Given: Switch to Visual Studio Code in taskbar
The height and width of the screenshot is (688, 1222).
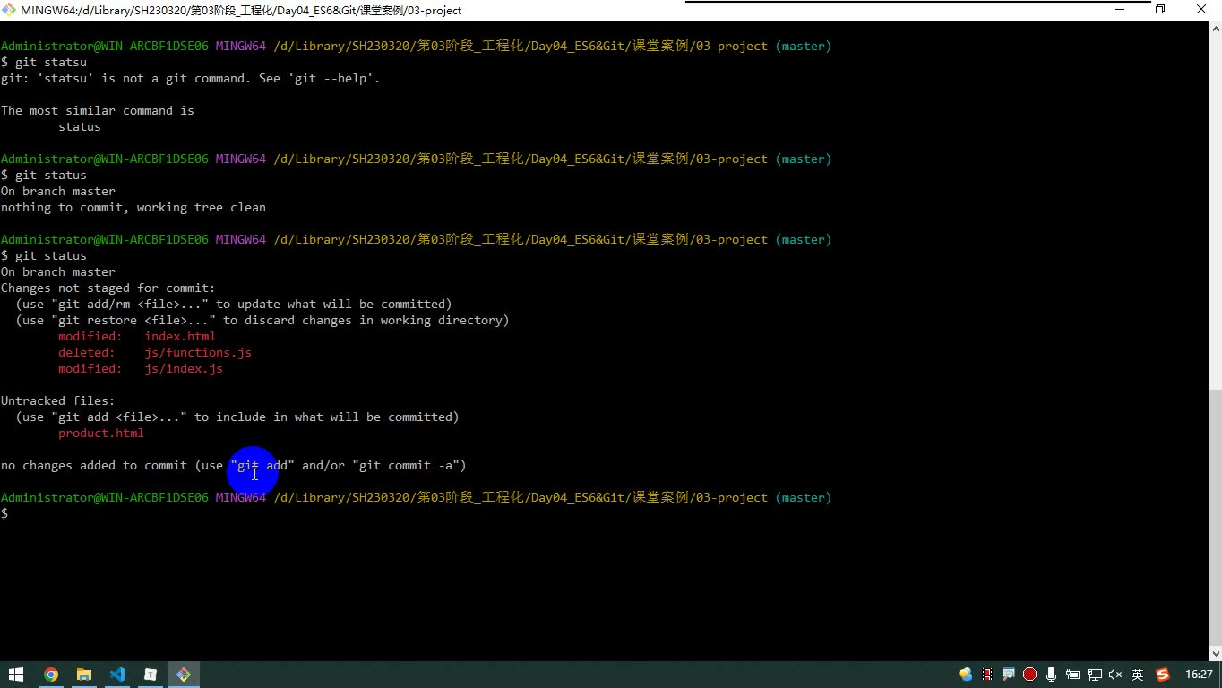Looking at the screenshot, I should point(117,675).
